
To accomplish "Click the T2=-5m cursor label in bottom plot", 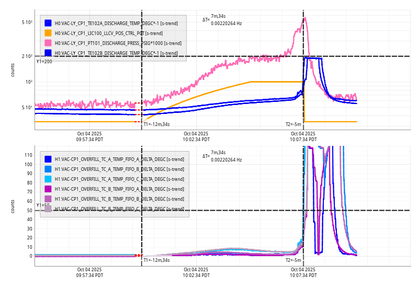I will tap(293, 260).
